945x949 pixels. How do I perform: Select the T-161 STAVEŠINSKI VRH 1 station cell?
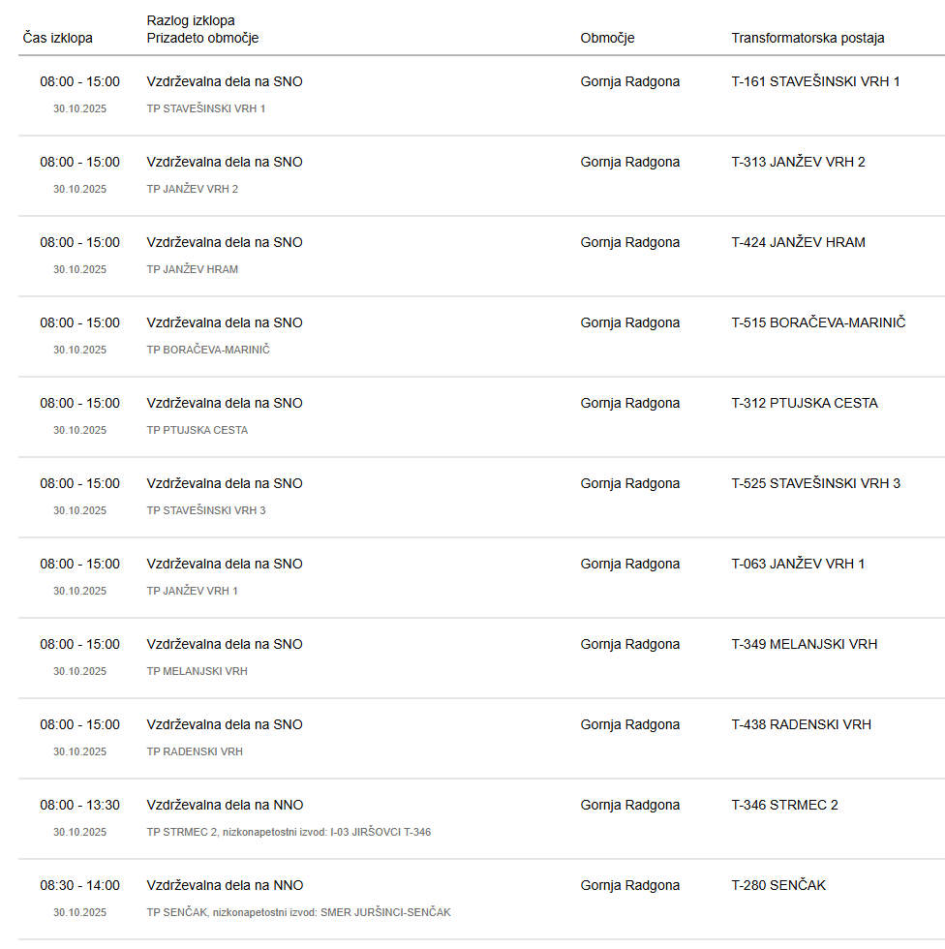[x=815, y=81]
